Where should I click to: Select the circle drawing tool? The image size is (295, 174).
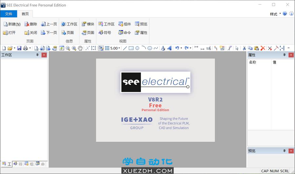137,48
